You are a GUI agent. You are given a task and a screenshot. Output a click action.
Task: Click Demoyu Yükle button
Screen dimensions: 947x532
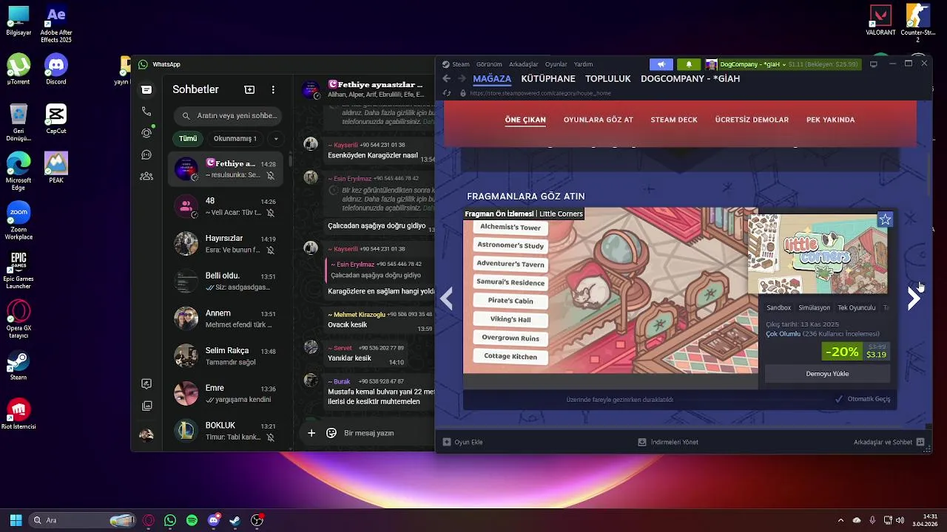click(x=827, y=374)
